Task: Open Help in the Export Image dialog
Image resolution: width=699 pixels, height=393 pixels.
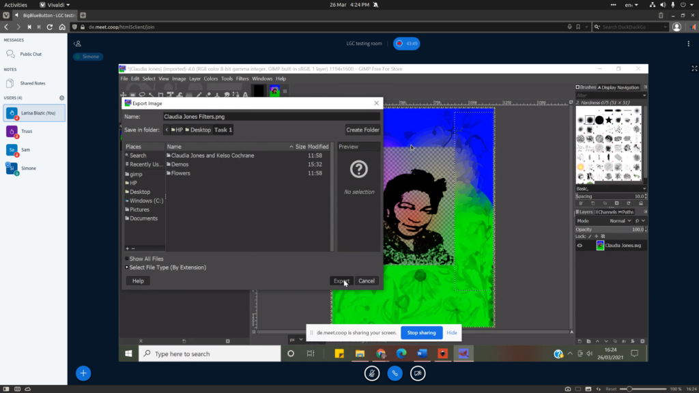Action: click(x=138, y=280)
